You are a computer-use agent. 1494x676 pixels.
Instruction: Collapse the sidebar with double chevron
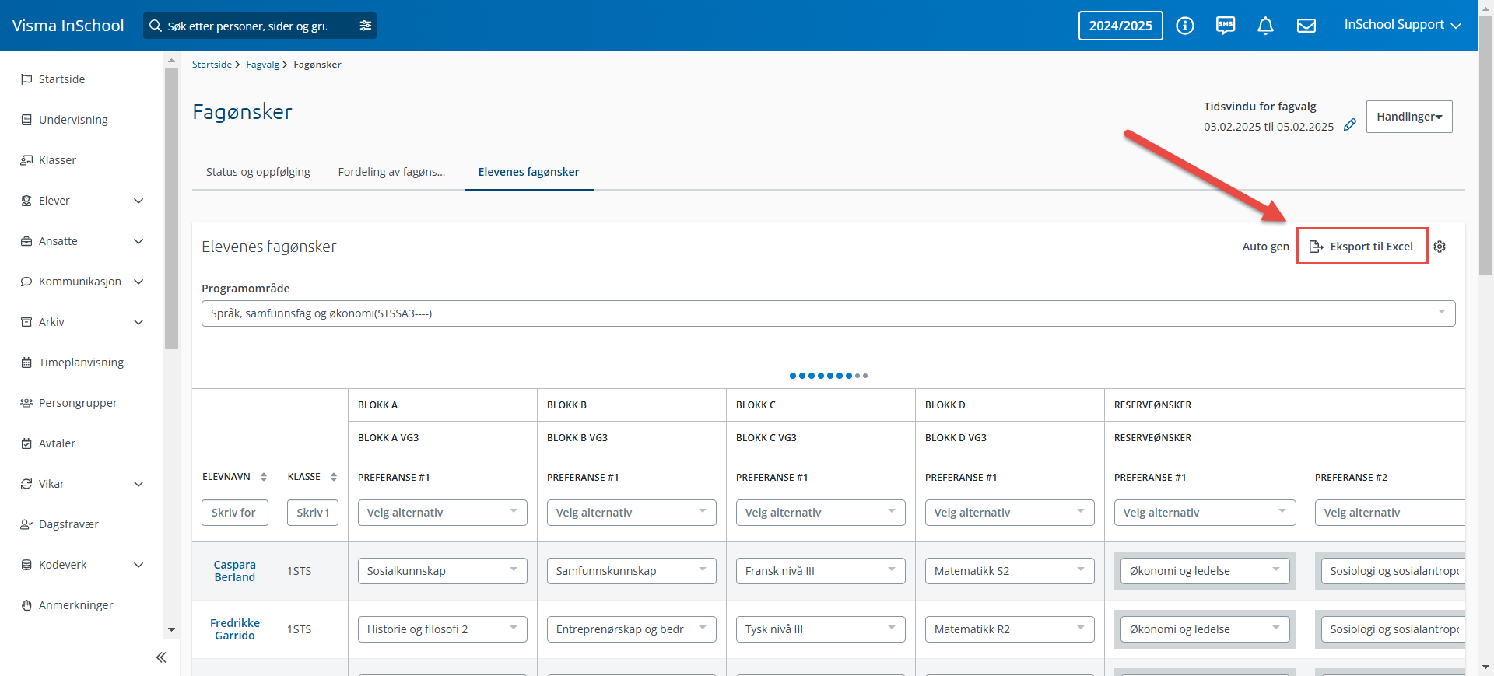click(x=161, y=657)
